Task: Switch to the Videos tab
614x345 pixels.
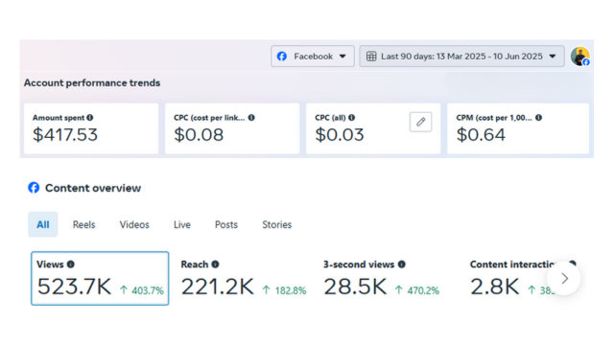Action: pyautogui.click(x=134, y=224)
